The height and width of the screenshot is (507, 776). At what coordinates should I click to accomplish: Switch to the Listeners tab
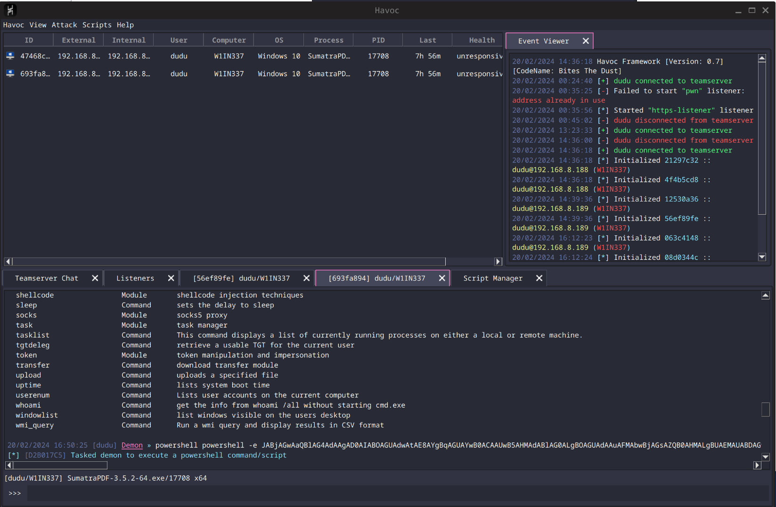(135, 278)
